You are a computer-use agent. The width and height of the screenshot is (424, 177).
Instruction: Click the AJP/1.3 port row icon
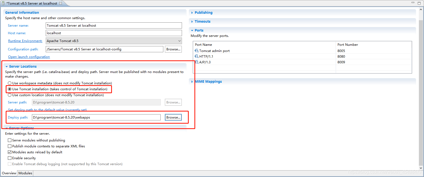tap(197, 62)
